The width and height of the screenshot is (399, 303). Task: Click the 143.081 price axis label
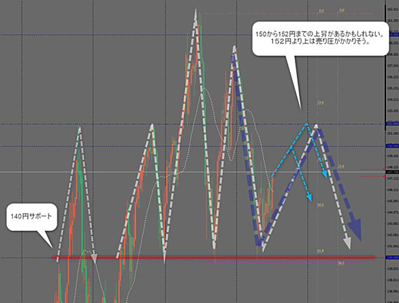[392, 223]
